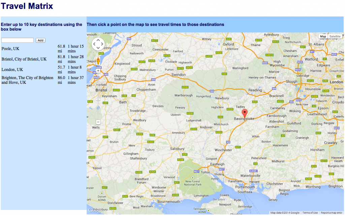Select the Brighton and Hove destination in the list

27,80
